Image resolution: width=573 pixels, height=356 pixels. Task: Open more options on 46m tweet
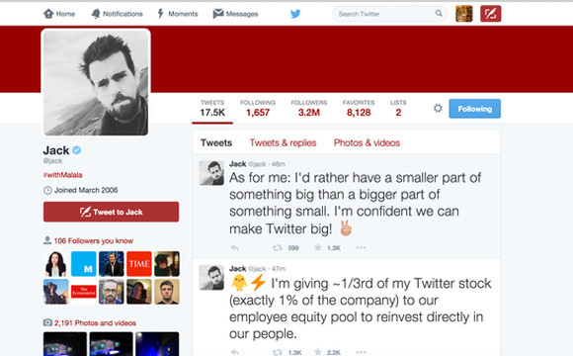point(361,247)
